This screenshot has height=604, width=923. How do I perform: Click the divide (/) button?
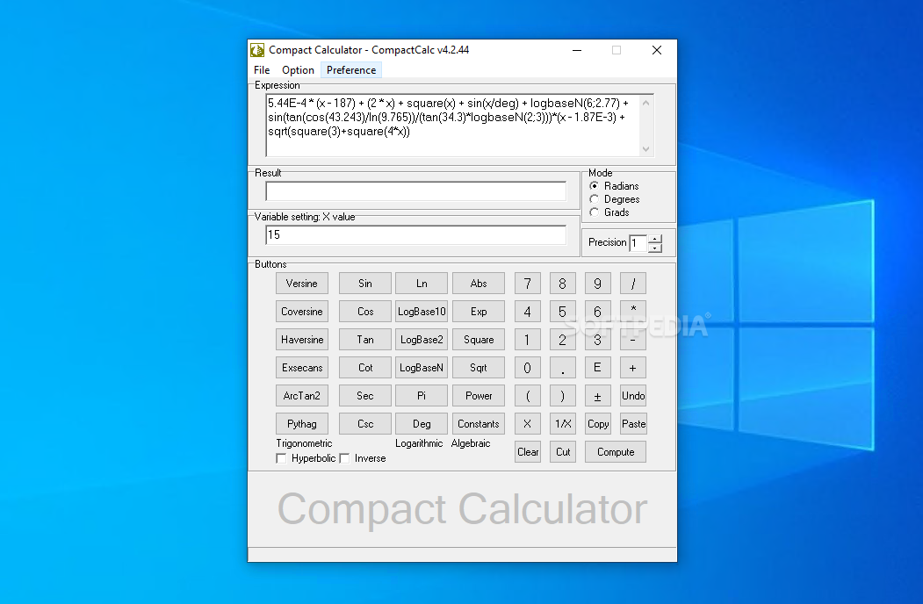(x=633, y=284)
